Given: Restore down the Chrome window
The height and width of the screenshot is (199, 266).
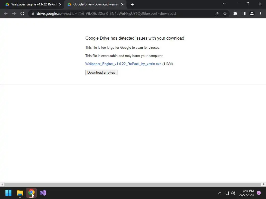Looking at the screenshot, I should tap(248, 4).
